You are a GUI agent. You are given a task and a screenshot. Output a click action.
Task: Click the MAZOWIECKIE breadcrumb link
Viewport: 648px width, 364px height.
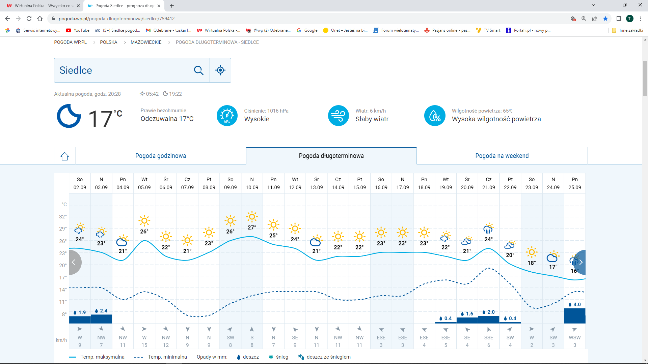tap(146, 42)
